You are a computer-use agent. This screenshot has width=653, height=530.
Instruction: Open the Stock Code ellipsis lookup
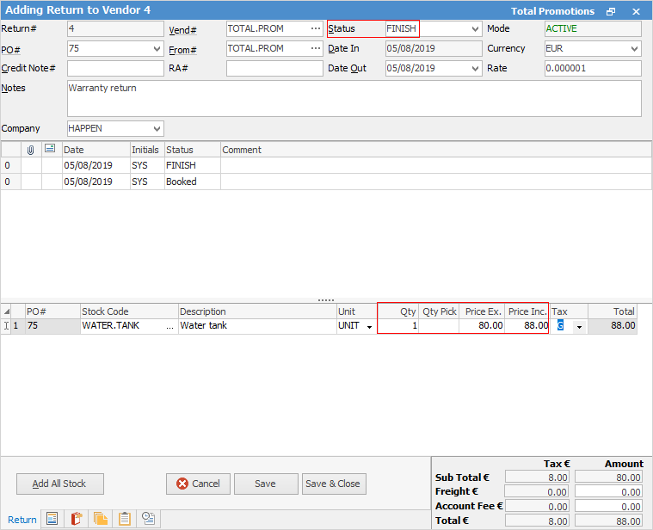pyautogui.click(x=169, y=326)
